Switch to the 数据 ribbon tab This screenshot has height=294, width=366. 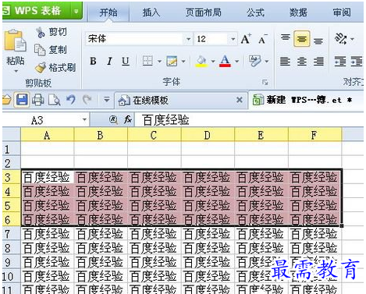tap(298, 12)
